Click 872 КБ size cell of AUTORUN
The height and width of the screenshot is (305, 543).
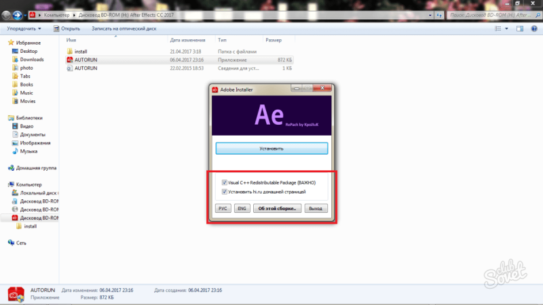284,60
